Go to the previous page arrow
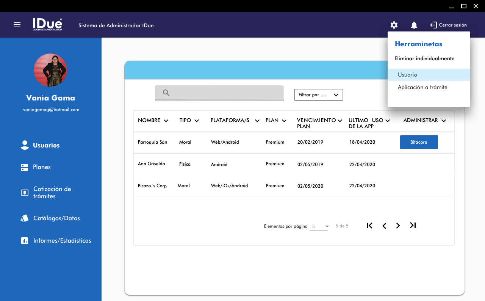Image resolution: width=485 pixels, height=301 pixels. [384, 226]
